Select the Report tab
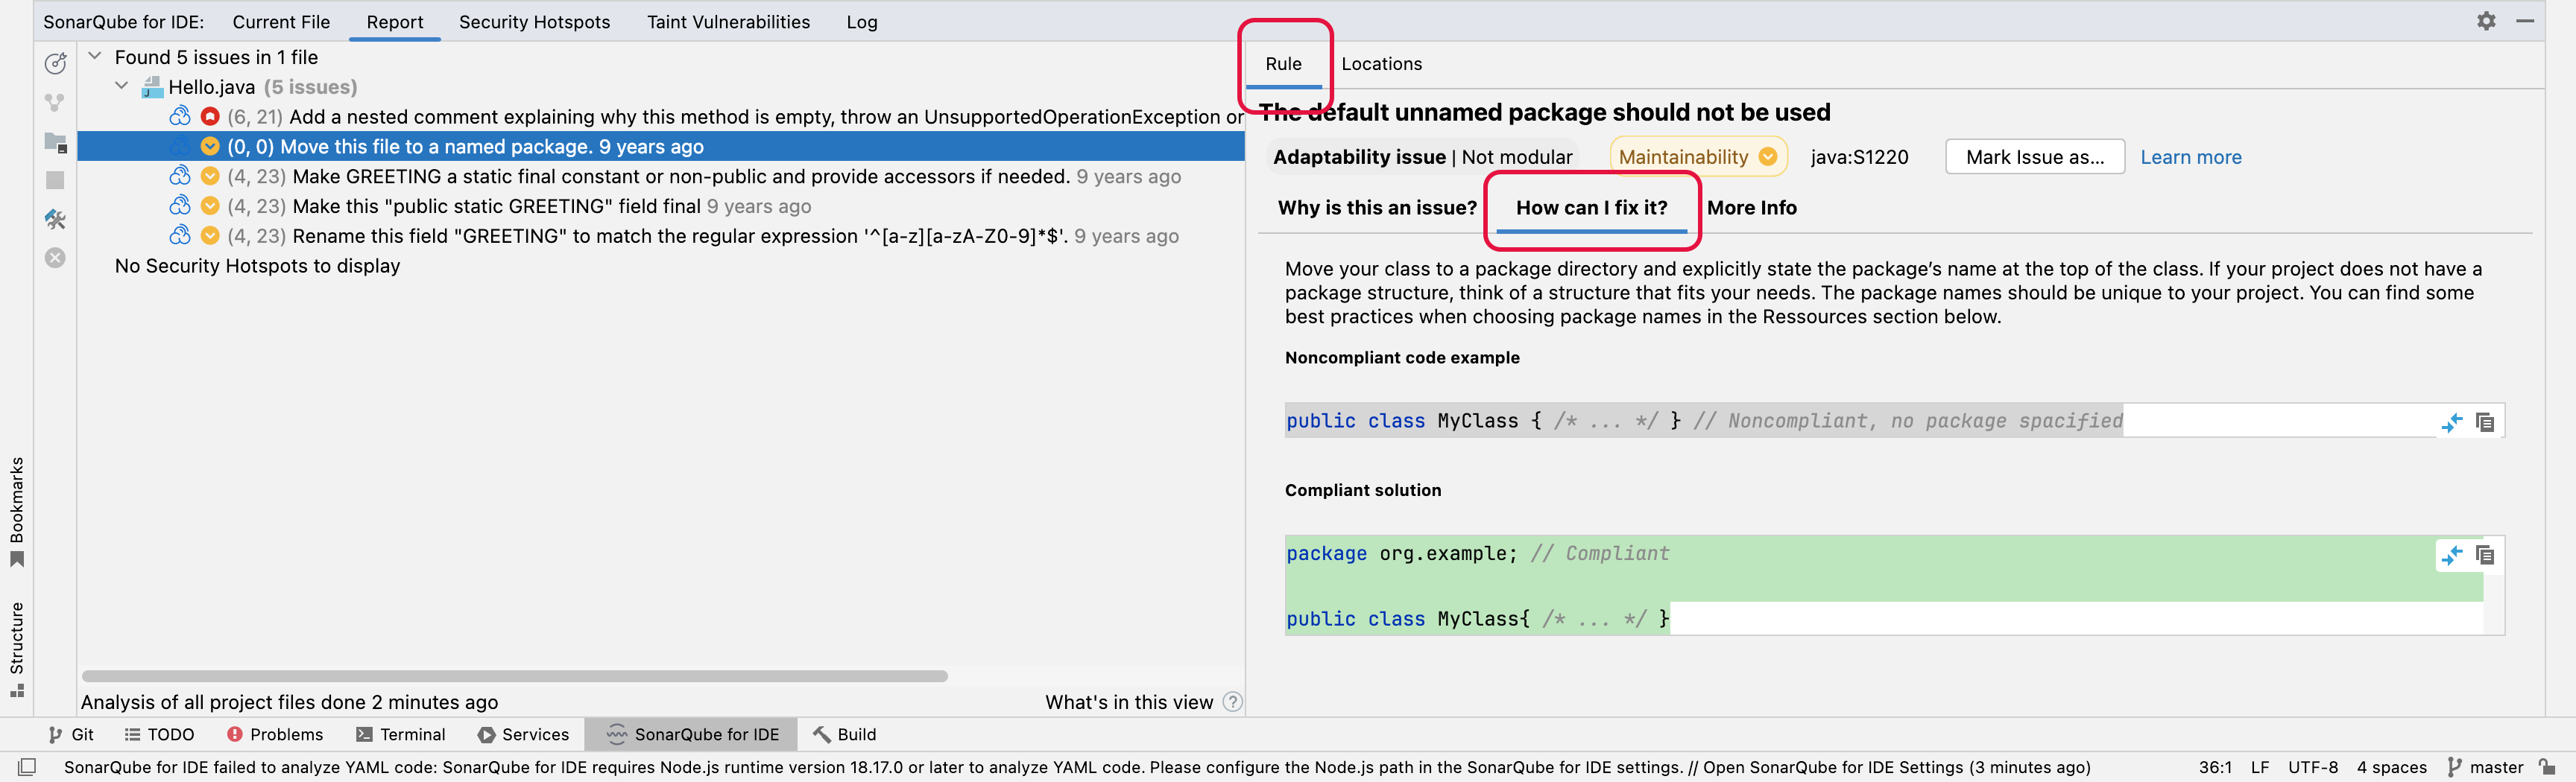2576x782 pixels. click(394, 22)
